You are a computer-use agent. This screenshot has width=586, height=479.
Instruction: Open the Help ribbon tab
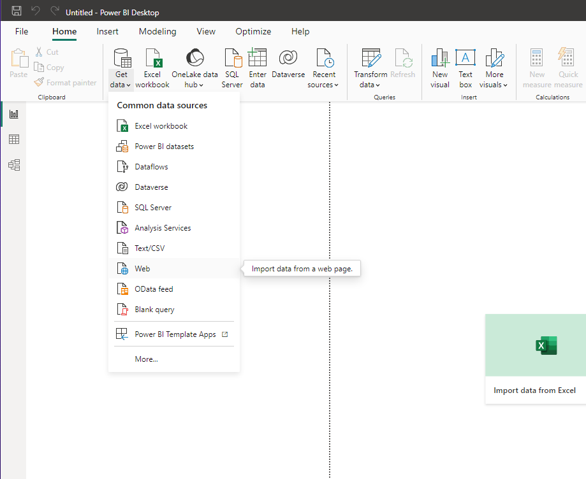(300, 31)
